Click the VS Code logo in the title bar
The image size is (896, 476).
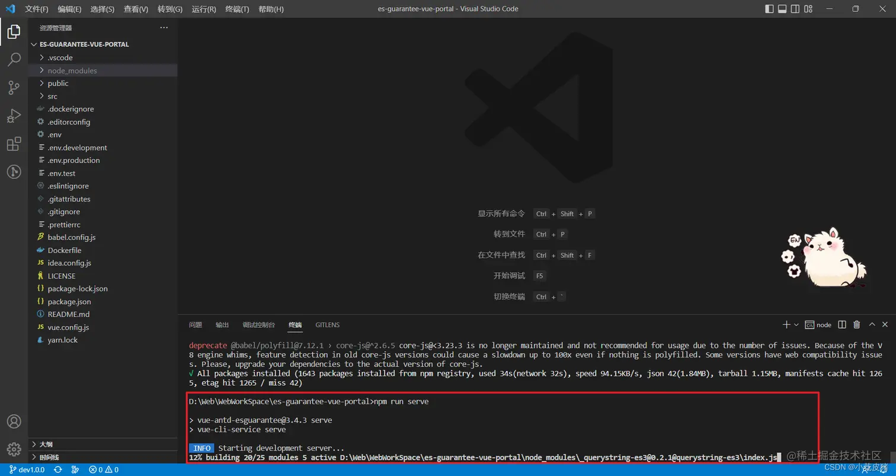[10, 9]
